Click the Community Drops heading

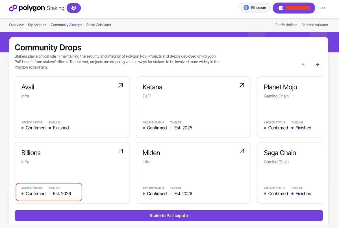pos(48,47)
